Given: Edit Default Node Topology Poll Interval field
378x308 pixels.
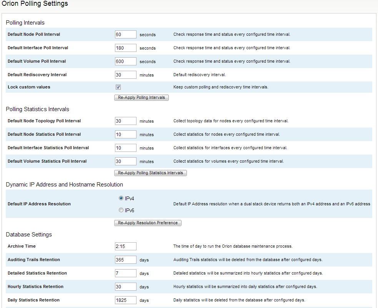Looking at the screenshot, I should [x=126, y=121].
